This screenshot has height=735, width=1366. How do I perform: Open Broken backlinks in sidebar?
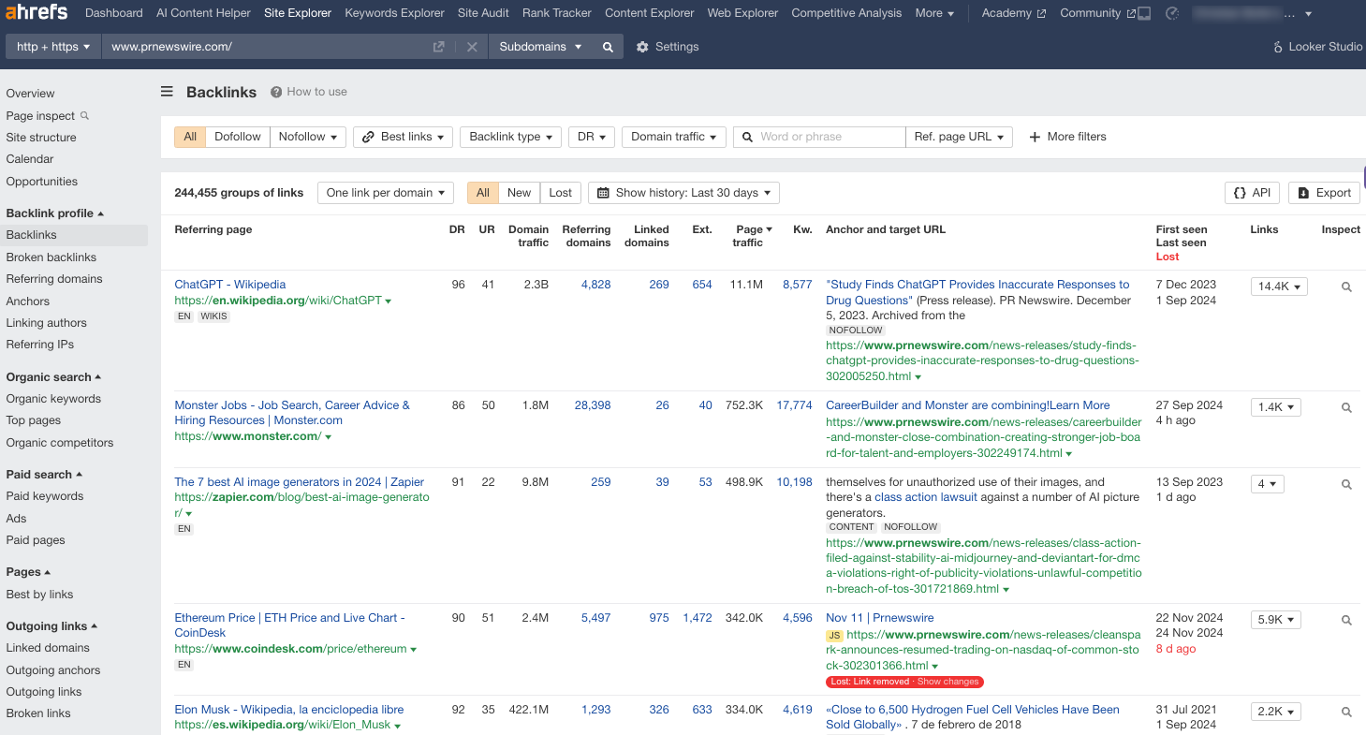(x=51, y=257)
